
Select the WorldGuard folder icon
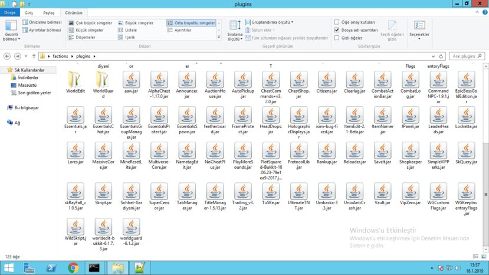103,79
